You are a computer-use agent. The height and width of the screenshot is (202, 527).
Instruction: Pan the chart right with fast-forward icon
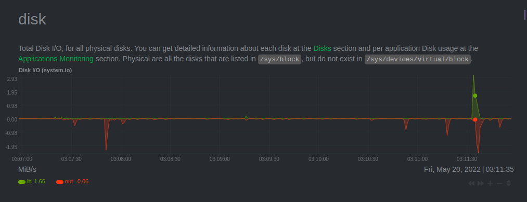pyautogui.click(x=481, y=183)
